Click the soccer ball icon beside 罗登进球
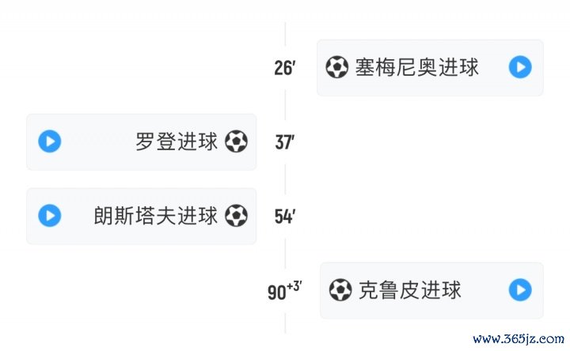Viewport: 570px width, 351px height. click(236, 142)
